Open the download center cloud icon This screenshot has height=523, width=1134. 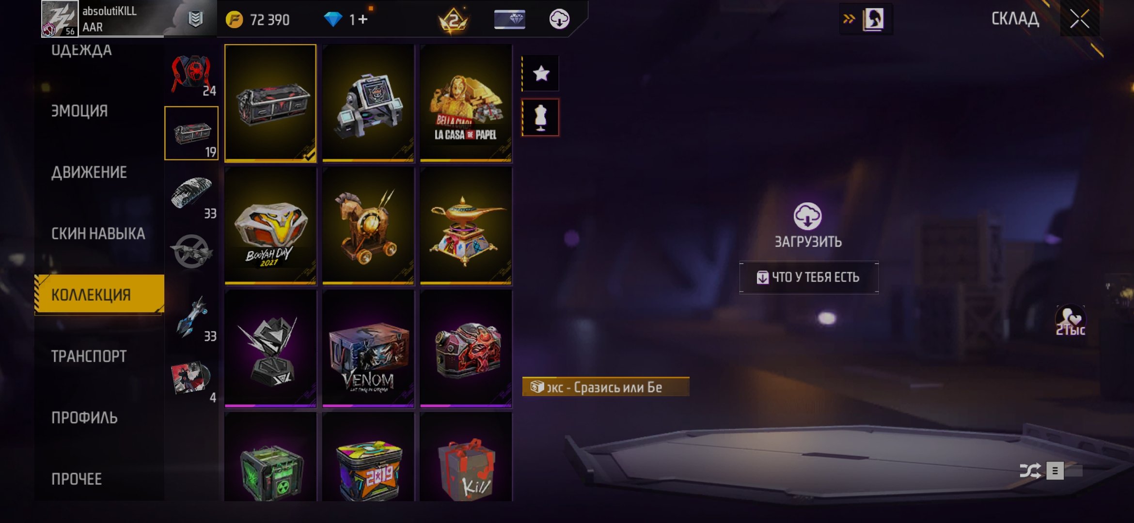click(559, 19)
